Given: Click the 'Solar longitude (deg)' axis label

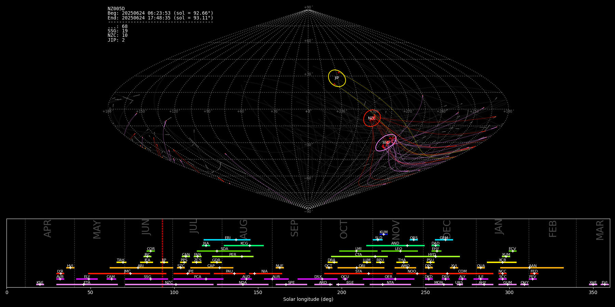Looking at the screenshot, I should coord(308,299).
